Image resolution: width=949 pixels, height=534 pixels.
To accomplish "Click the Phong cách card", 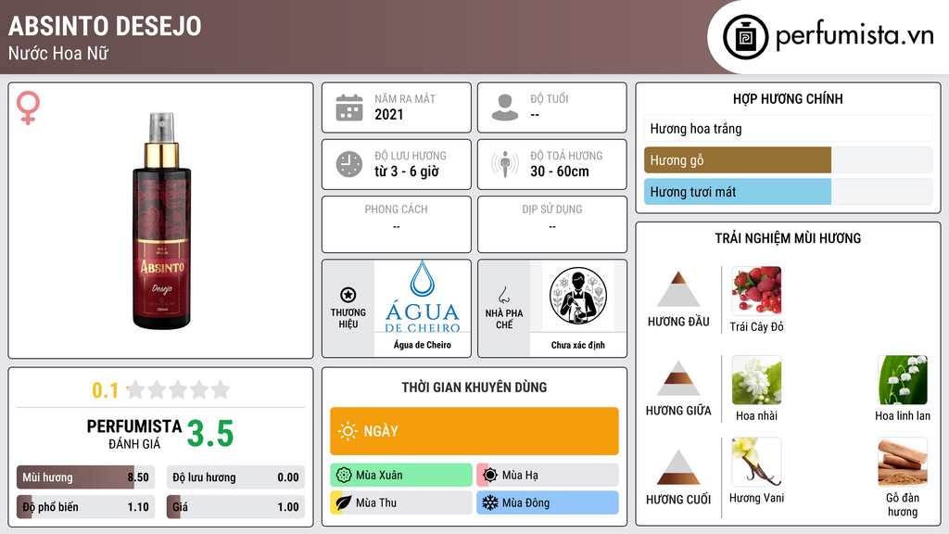I will click(x=397, y=224).
